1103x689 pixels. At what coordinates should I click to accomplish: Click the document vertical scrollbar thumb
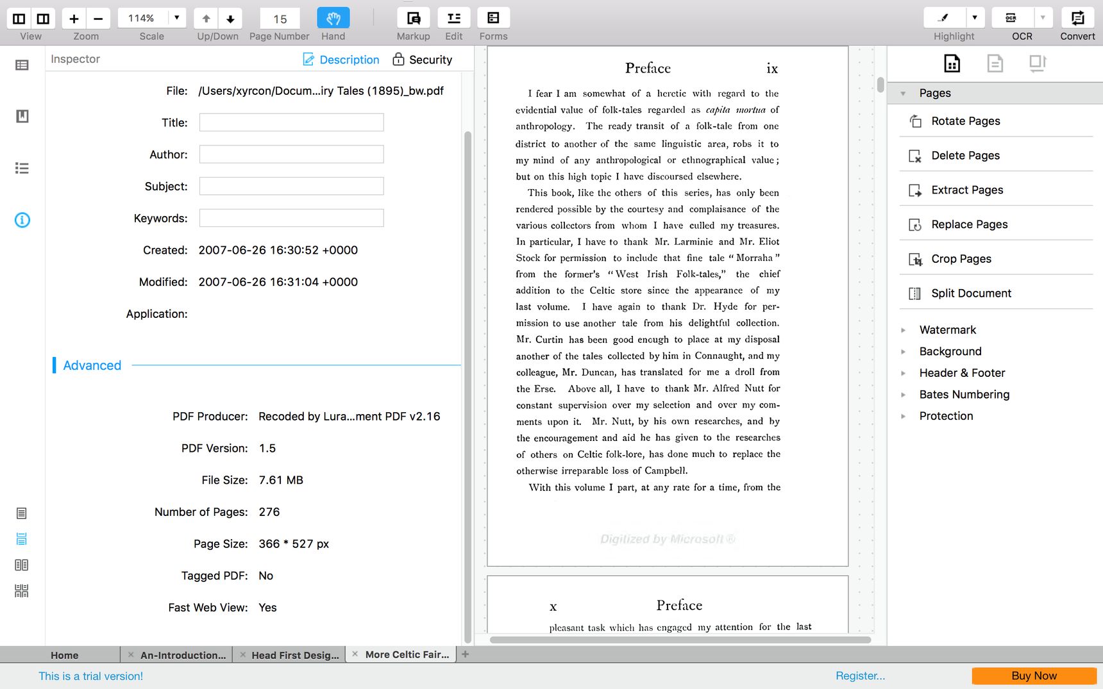point(880,85)
